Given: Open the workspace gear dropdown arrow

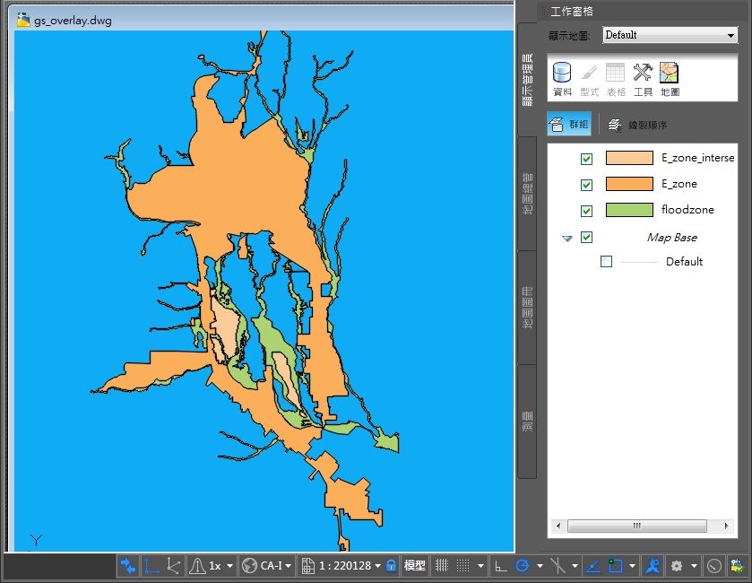Looking at the screenshot, I should 694,566.
